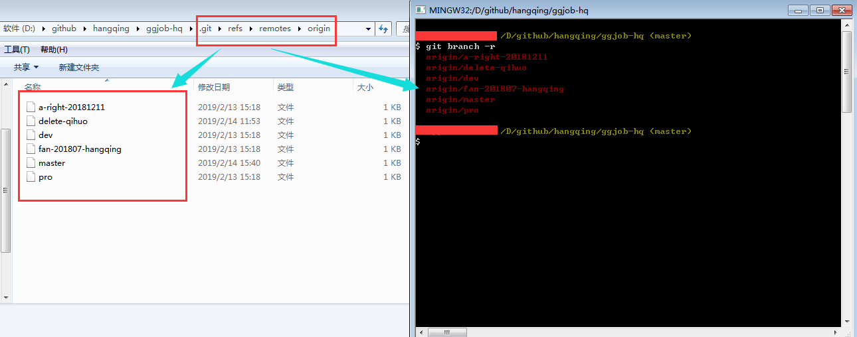Click 软件 (D:) drive in breadcrumb
Viewport: 857px width, 337px height.
click(x=19, y=29)
